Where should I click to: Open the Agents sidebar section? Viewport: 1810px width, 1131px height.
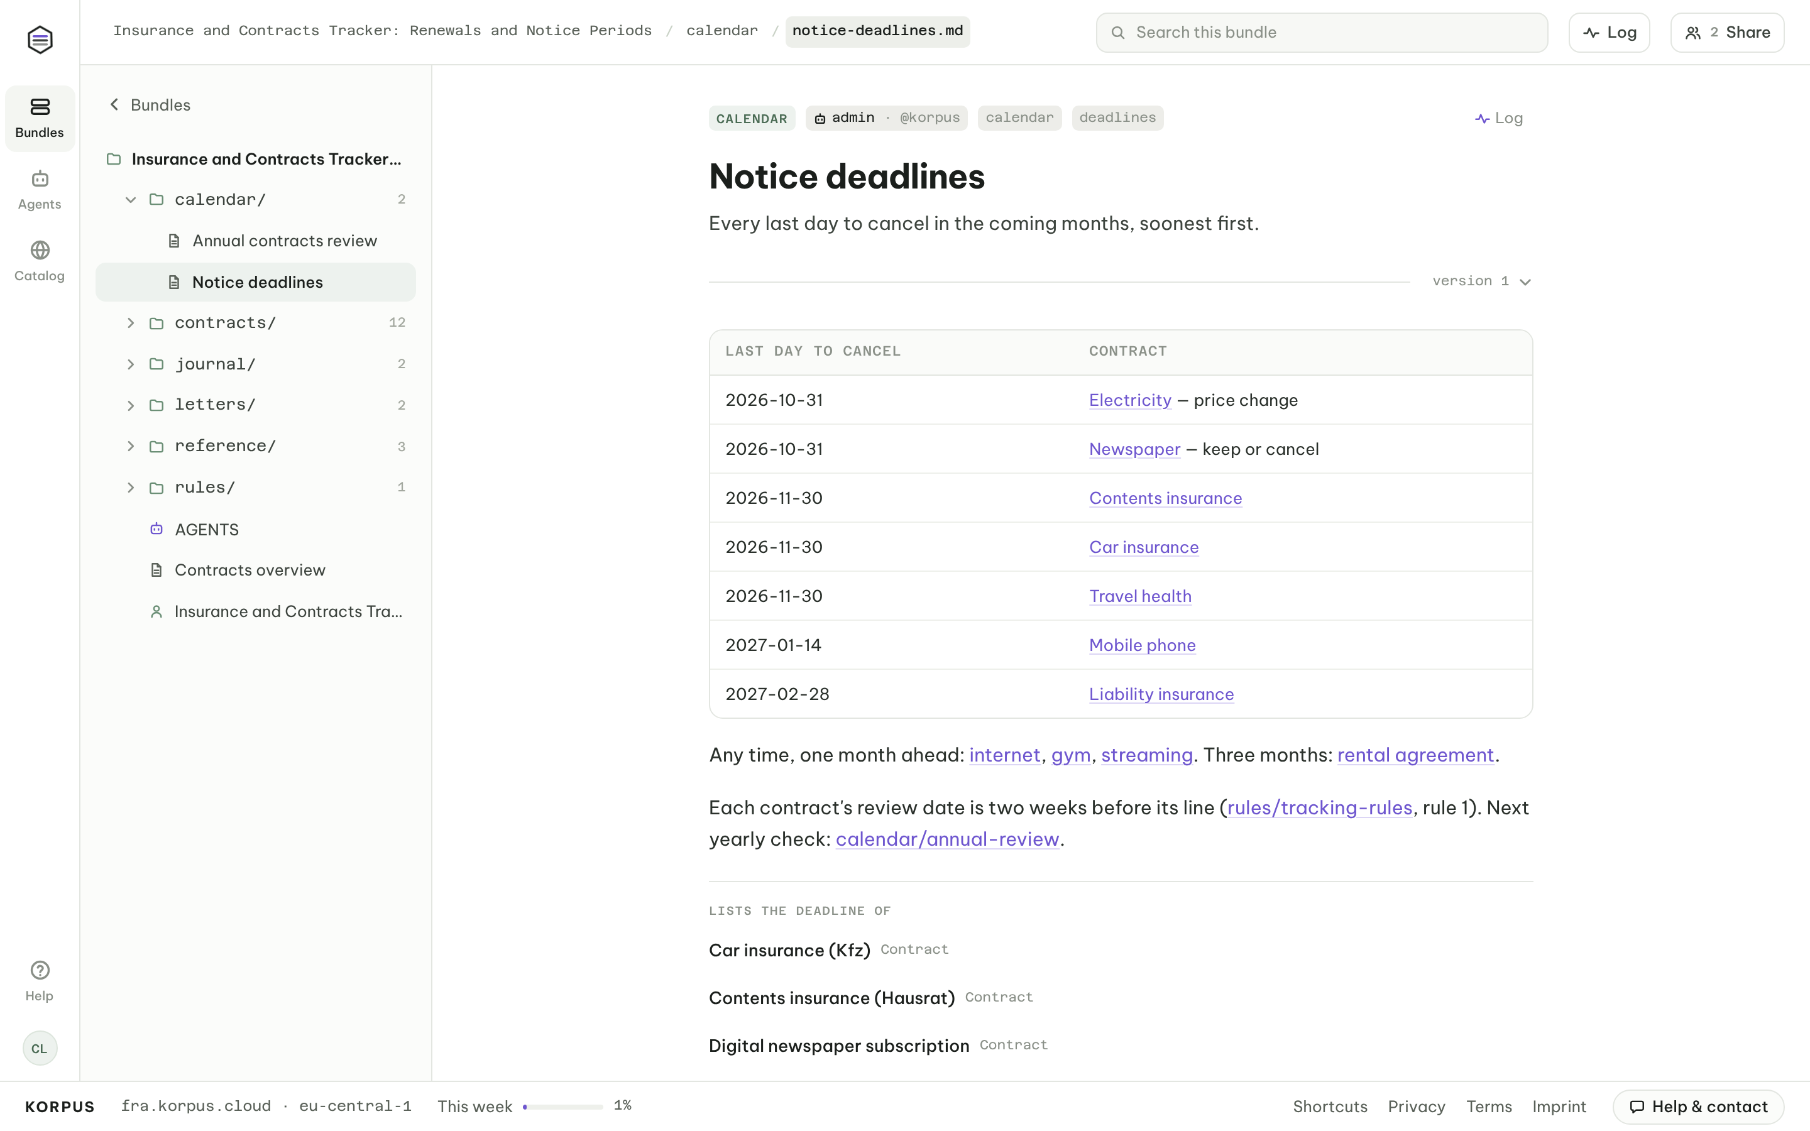[x=40, y=190]
